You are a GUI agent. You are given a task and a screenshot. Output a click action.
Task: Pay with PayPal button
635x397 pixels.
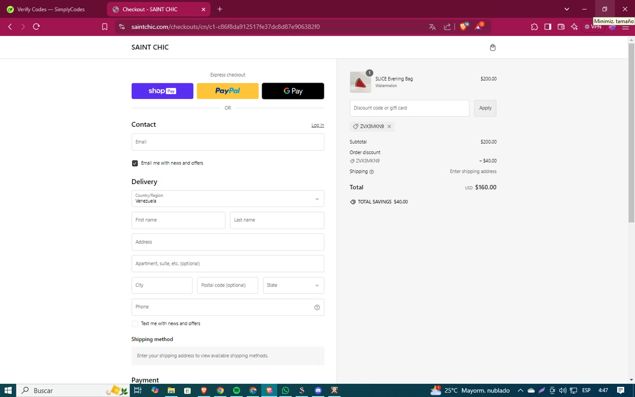[x=228, y=91]
